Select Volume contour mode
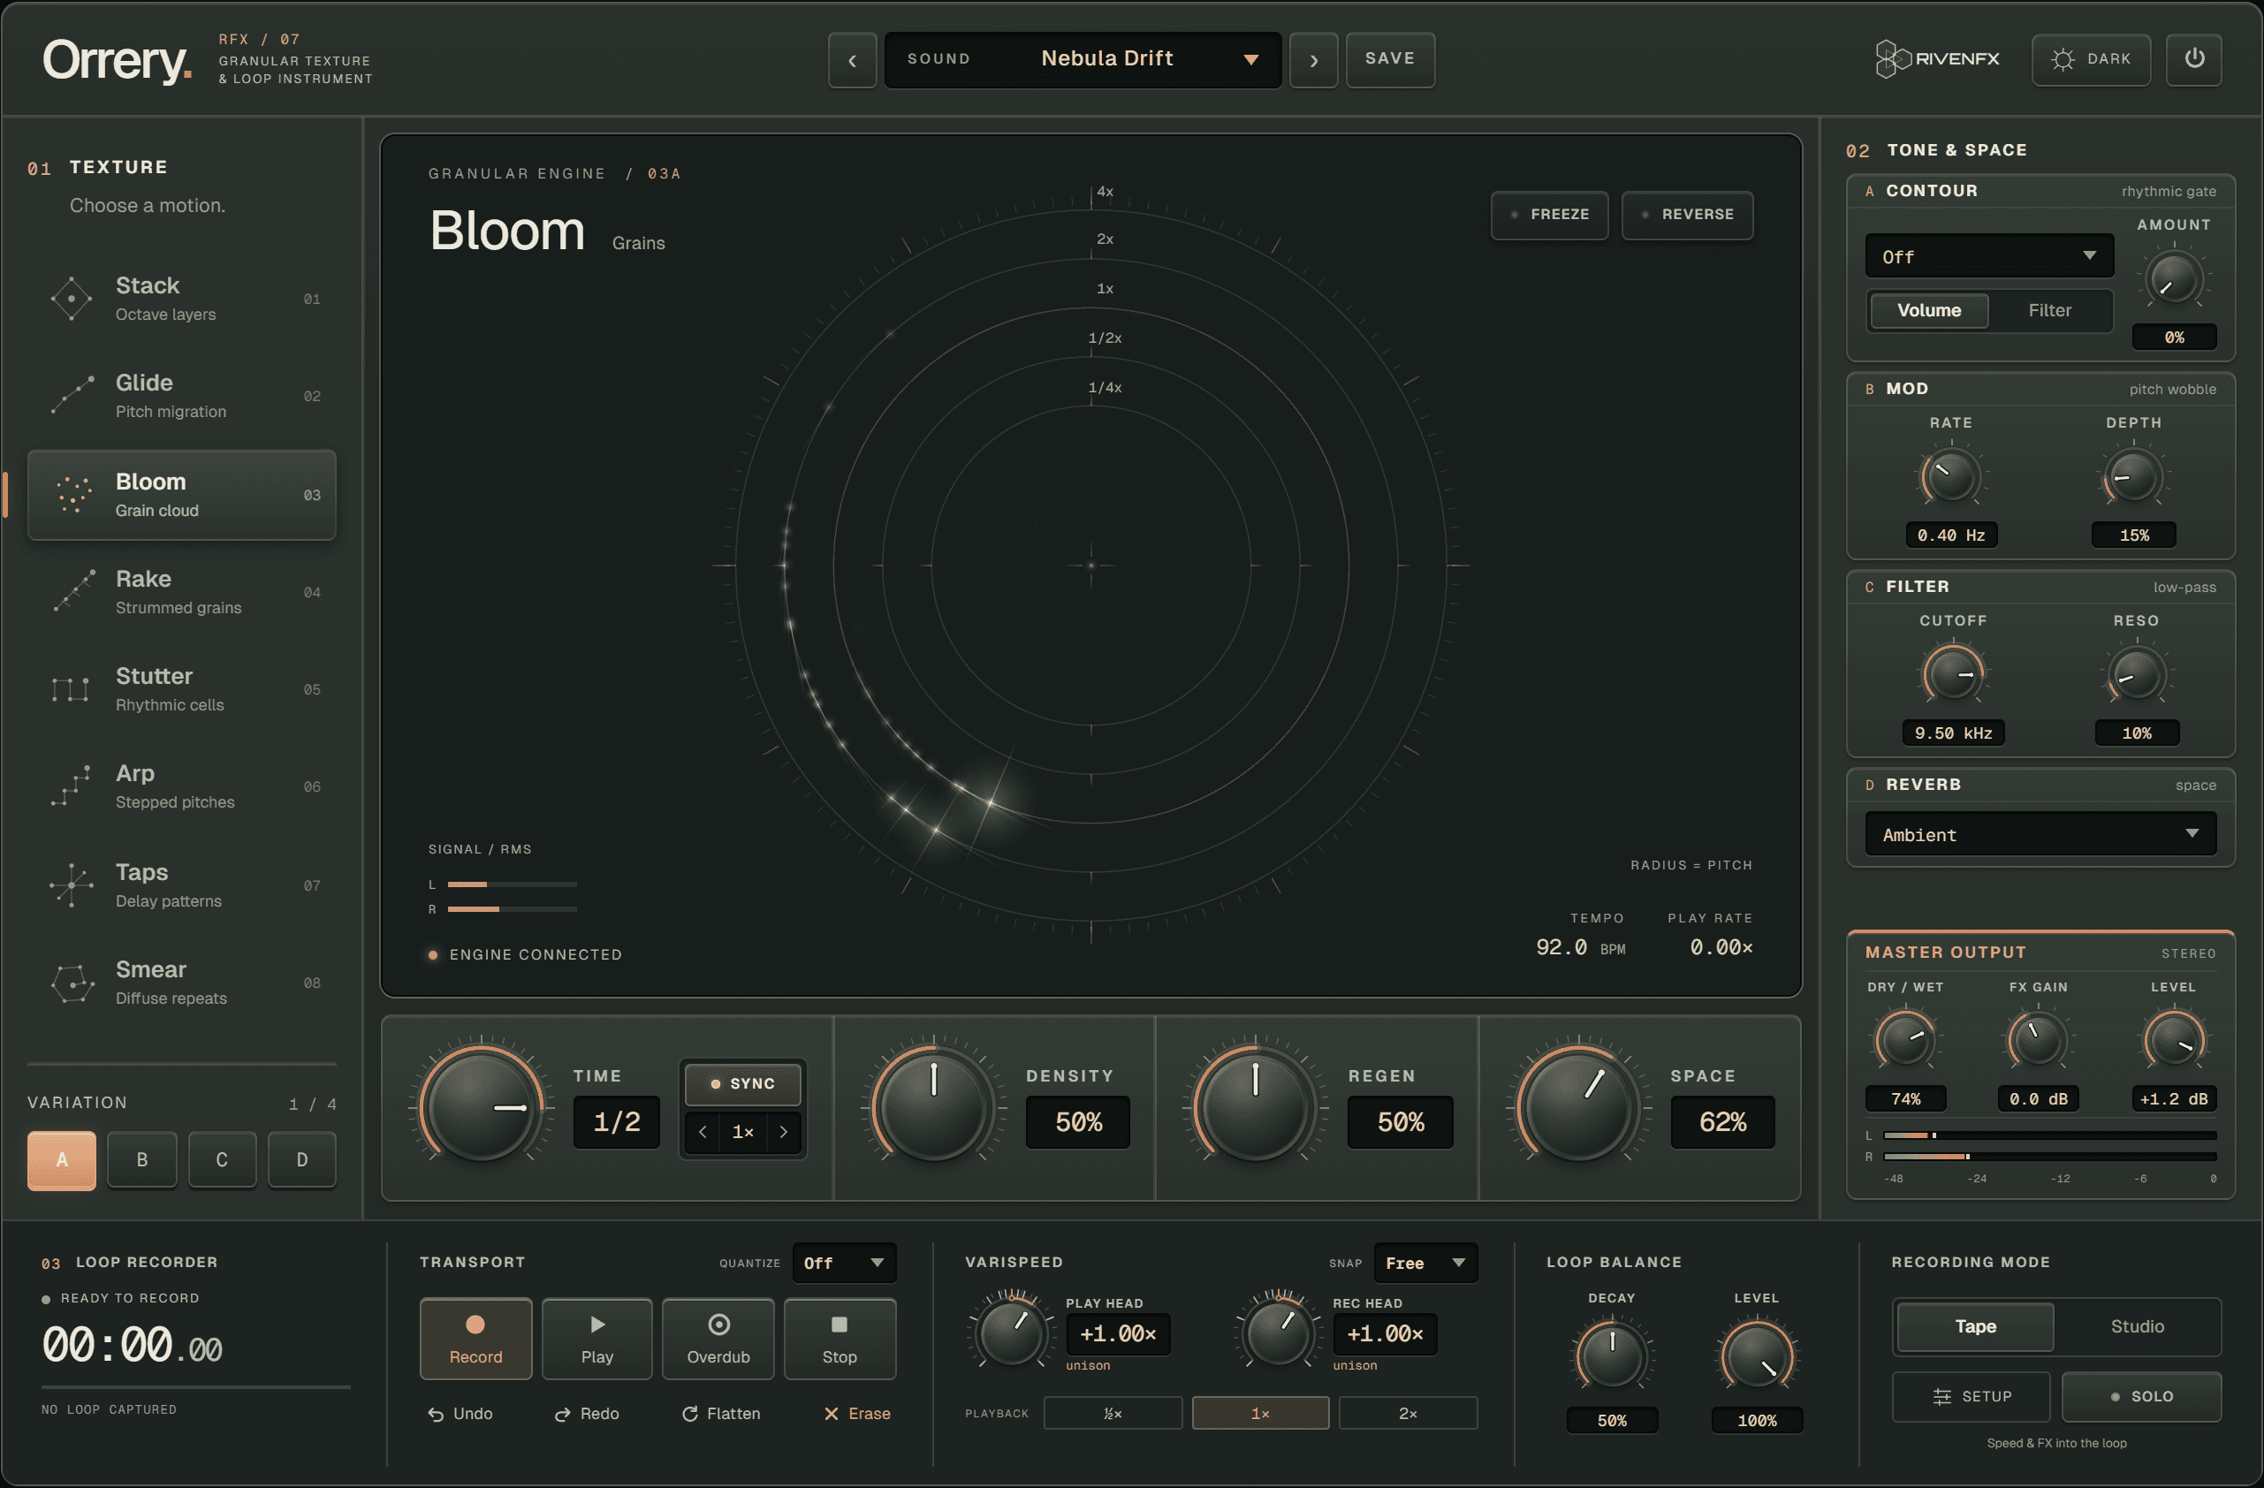The width and height of the screenshot is (2264, 1488). 1929,311
